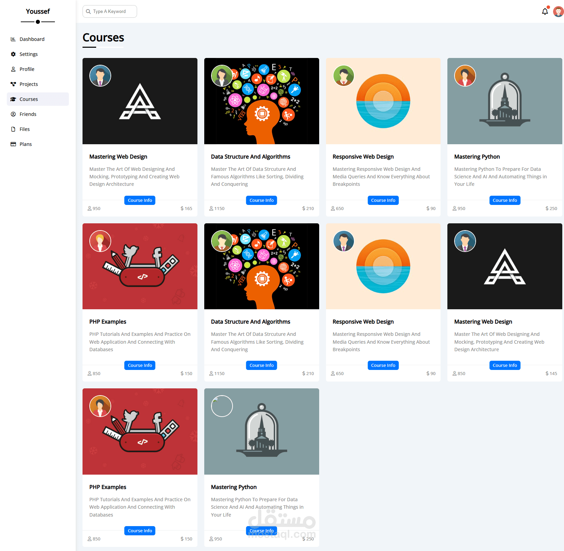Screen dimensions: 564x551
Task: Click the Settings gear icon in the sidebar
Action: (x=13, y=54)
